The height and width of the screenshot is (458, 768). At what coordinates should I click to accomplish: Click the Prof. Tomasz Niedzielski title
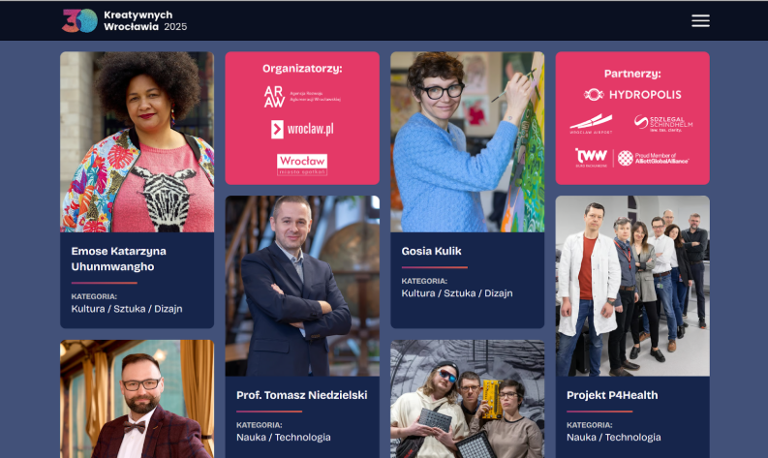click(302, 395)
